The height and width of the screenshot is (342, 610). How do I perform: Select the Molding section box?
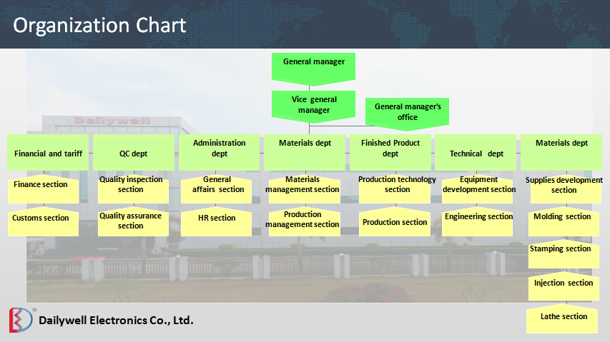(562, 219)
